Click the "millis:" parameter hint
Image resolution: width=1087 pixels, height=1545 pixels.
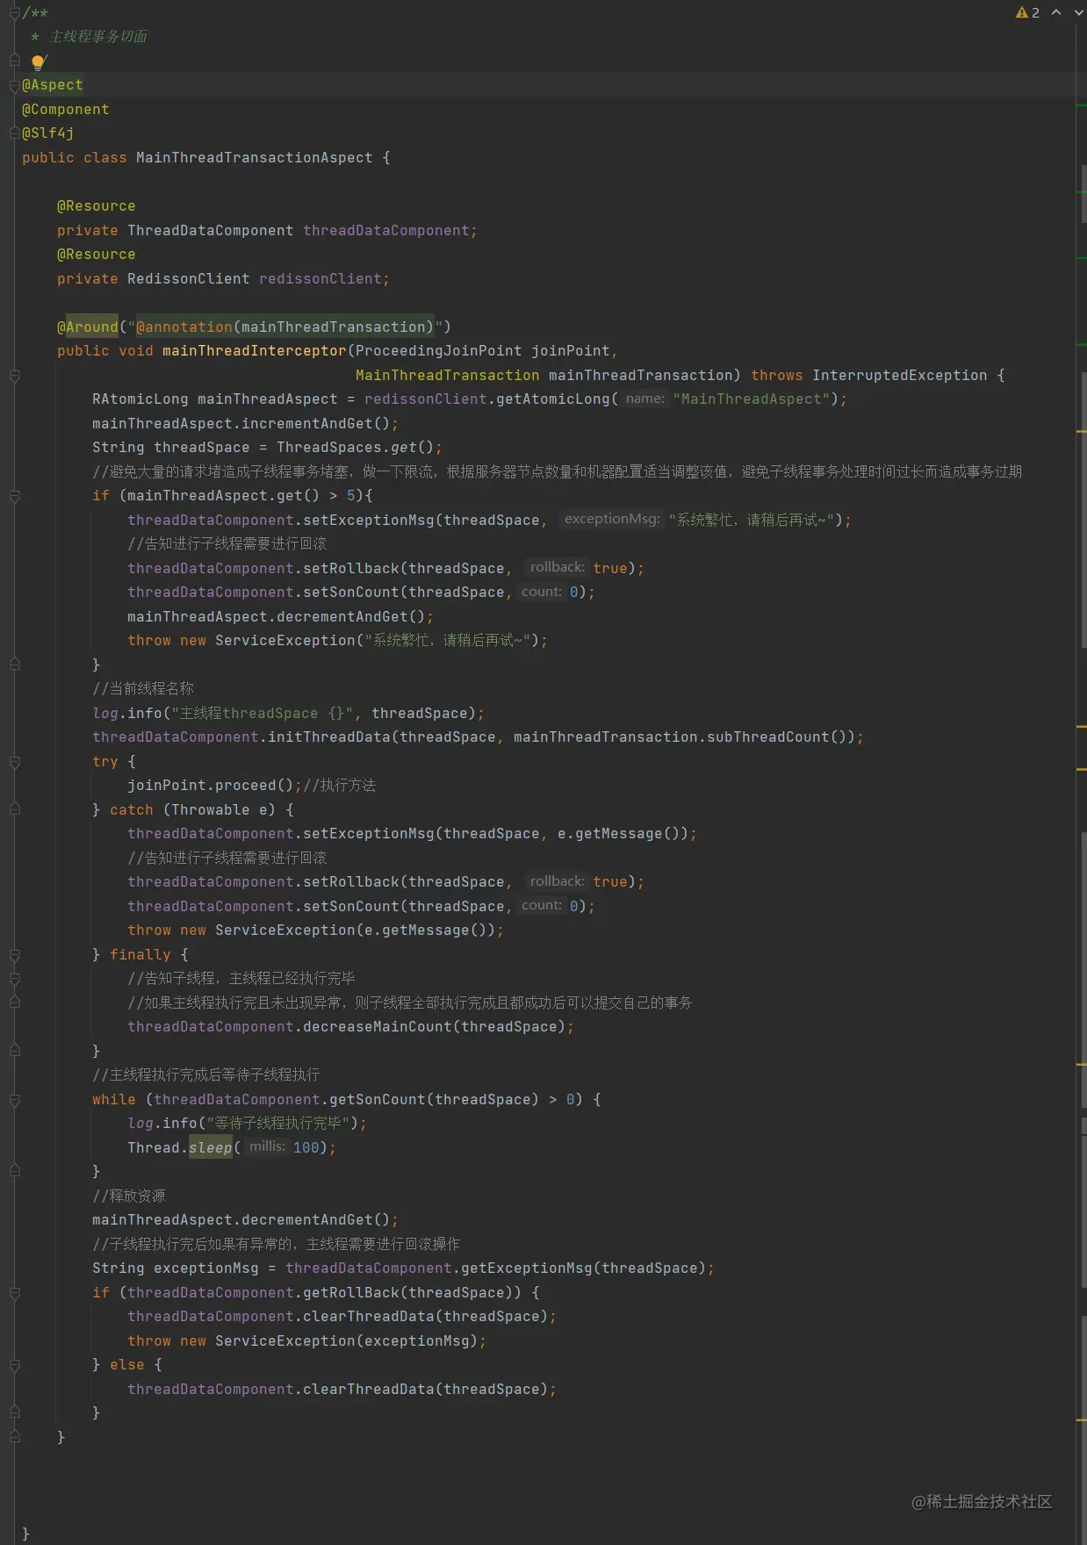(267, 1146)
